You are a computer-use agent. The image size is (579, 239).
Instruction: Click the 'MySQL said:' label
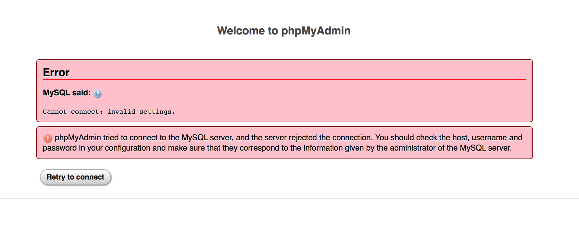(67, 93)
